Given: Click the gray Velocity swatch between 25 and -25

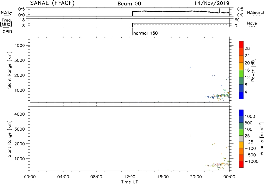Looking at the screenshot, I should [241, 138].
